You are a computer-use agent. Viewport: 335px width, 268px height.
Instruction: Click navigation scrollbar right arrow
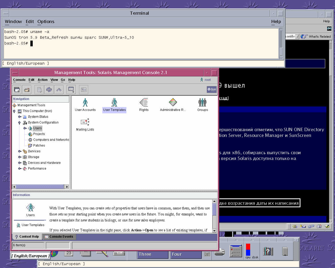click(67, 187)
